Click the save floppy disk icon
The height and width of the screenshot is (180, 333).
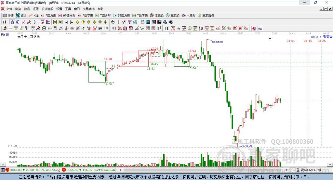pyautogui.click(x=159, y=22)
